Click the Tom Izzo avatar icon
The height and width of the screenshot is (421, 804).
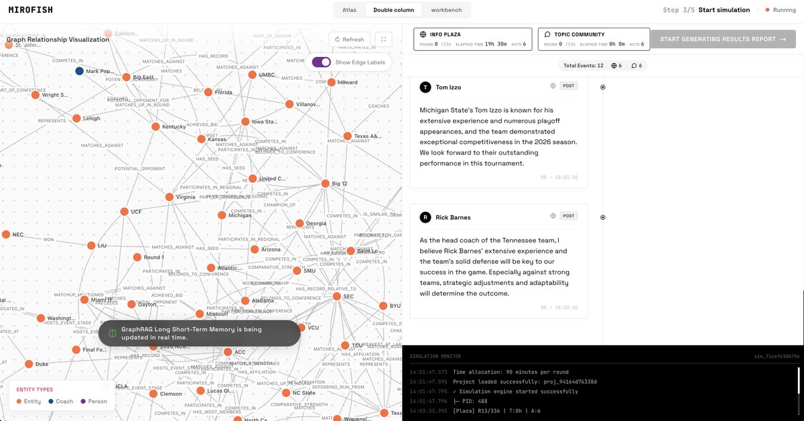tap(425, 87)
